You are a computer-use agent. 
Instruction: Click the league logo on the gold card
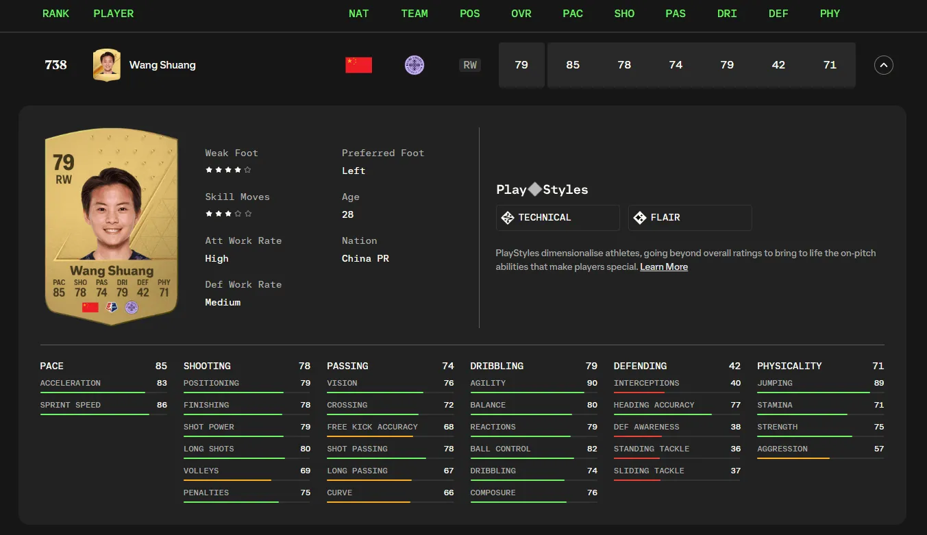(112, 308)
